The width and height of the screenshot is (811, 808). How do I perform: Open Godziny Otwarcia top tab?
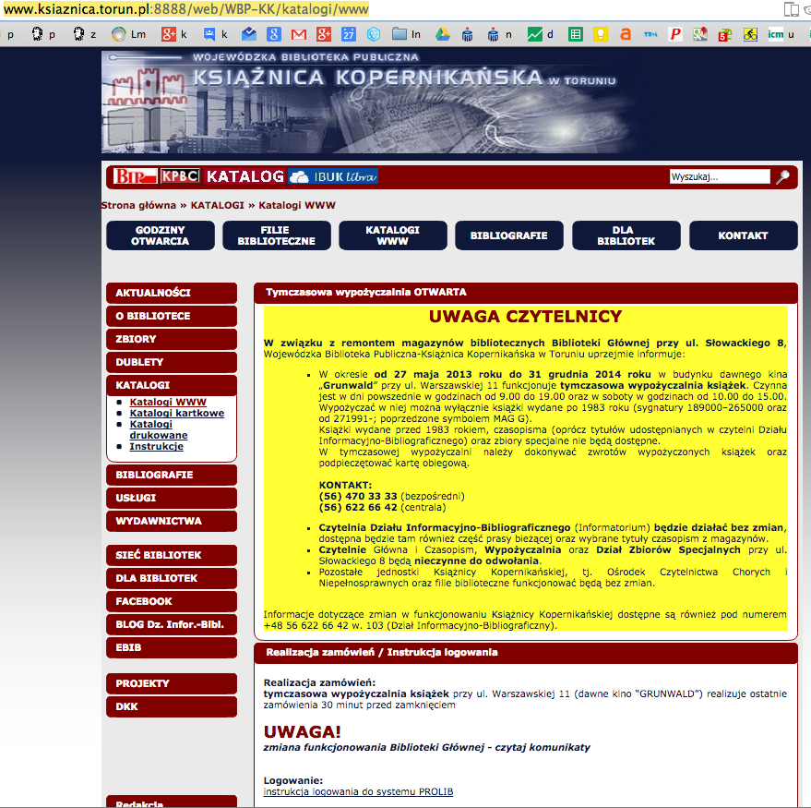161,235
